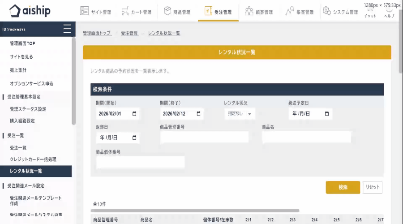Focus the 商品名 text field
This screenshot has height=224, width=403.
(x=306, y=138)
